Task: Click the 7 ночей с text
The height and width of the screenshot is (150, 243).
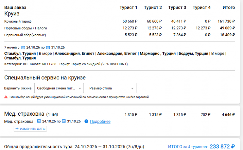Action: point(12,47)
